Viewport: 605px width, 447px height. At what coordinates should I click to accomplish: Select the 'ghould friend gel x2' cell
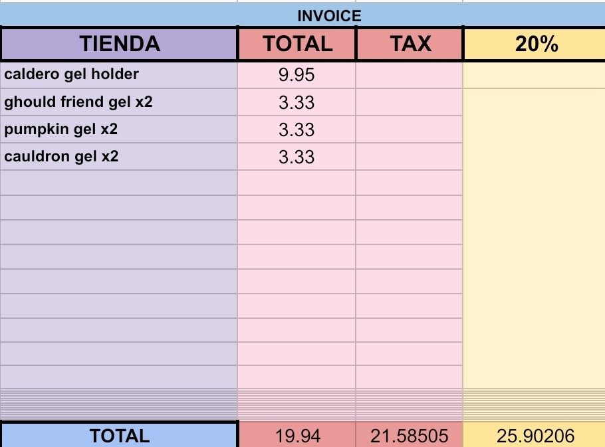[120, 102]
